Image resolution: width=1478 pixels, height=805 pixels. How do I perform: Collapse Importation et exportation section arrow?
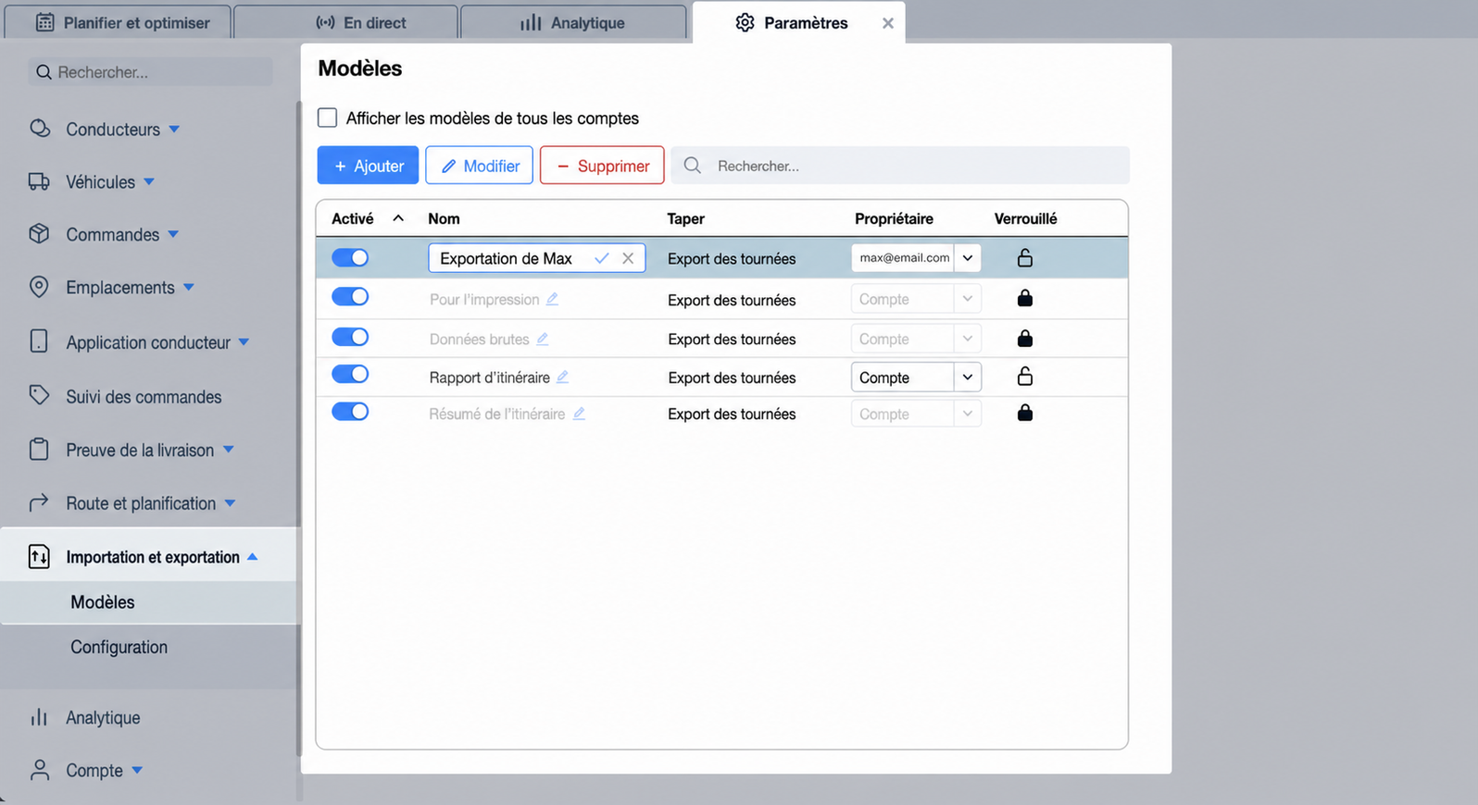click(x=252, y=557)
